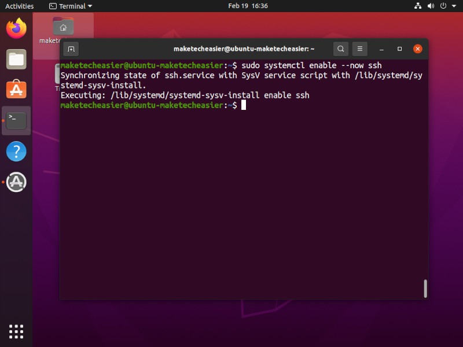Click the terminal scrollbar handle
The height and width of the screenshot is (347, 463).
point(425,288)
